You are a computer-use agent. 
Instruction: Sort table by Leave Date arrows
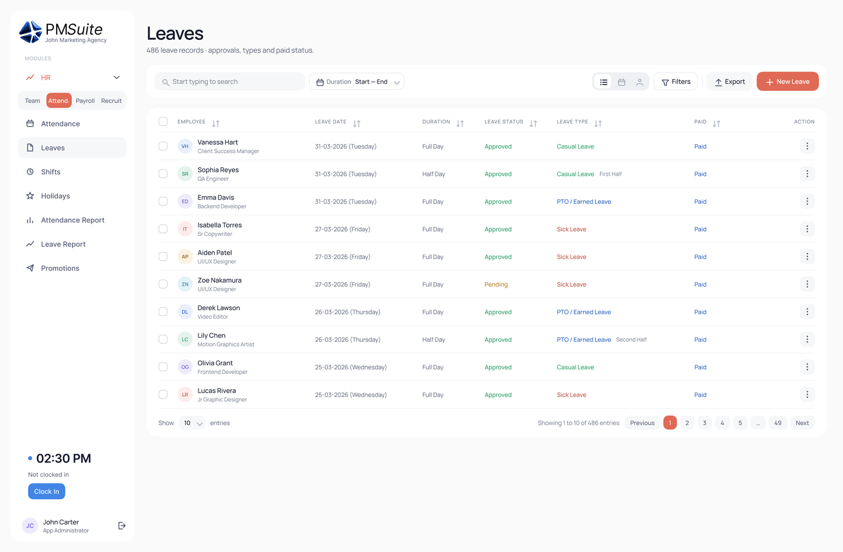357,124
